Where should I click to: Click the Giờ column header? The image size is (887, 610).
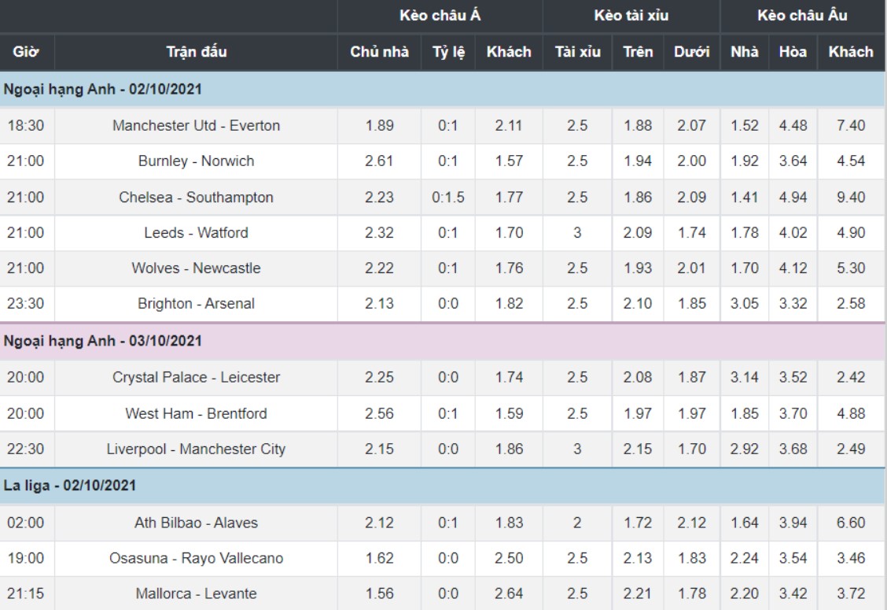click(x=26, y=51)
